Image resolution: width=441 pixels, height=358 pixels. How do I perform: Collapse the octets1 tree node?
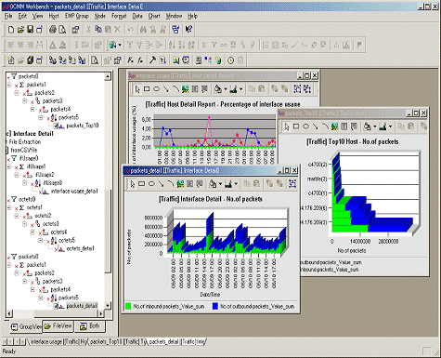9,207
